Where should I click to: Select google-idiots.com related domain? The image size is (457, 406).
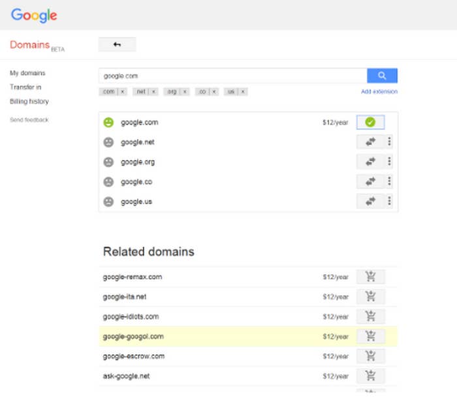coord(131,317)
